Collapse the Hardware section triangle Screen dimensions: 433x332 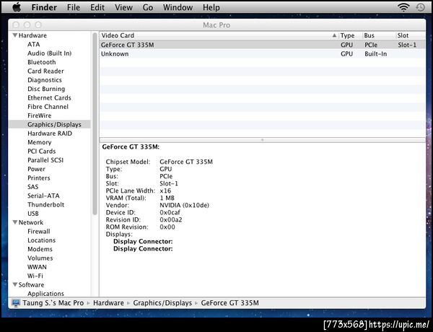15,35
